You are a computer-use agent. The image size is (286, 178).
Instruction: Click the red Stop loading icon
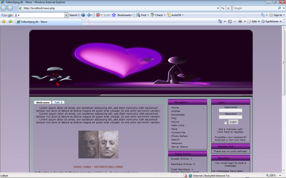click(x=228, y=8)
